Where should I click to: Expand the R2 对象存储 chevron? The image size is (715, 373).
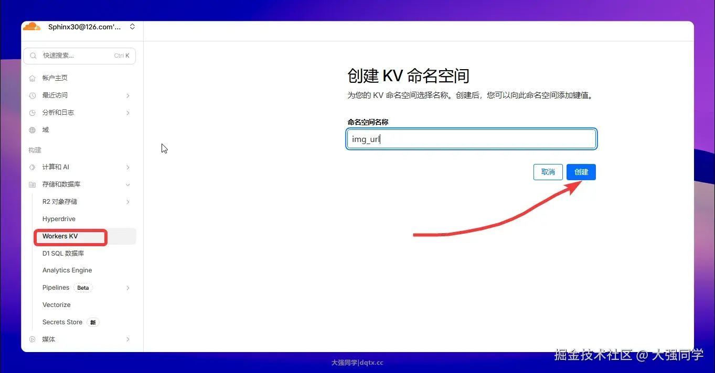click(128, 202)
